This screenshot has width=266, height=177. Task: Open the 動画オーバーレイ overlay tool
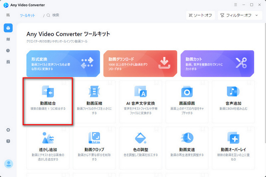tap(233, 148)
